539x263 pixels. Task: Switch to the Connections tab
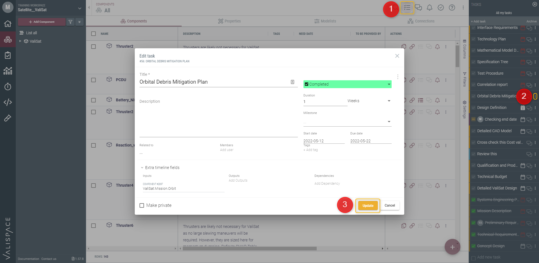[x=421, y=21]
